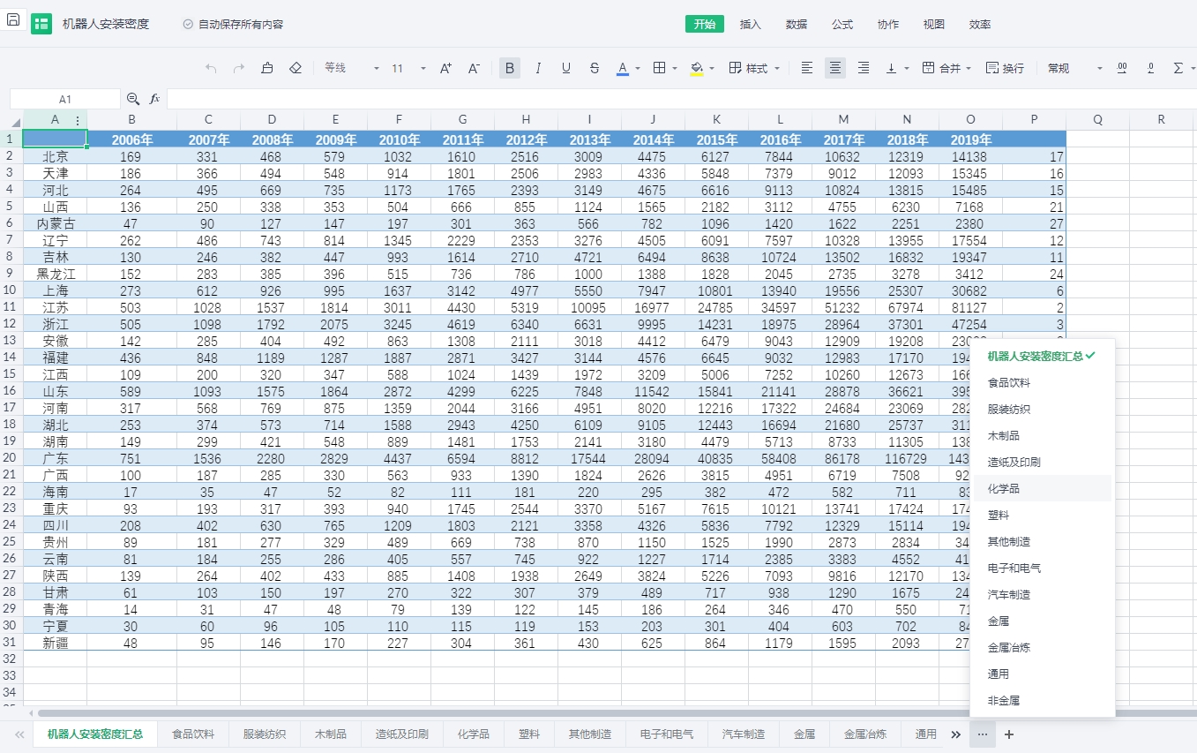The width and height of the screenshot is (1197, 753).
Task: Add a new sheet with plus
Action: [1009, 734]
